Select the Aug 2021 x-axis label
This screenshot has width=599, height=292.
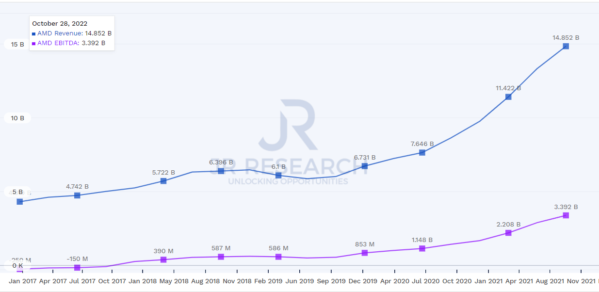[550, 280]
